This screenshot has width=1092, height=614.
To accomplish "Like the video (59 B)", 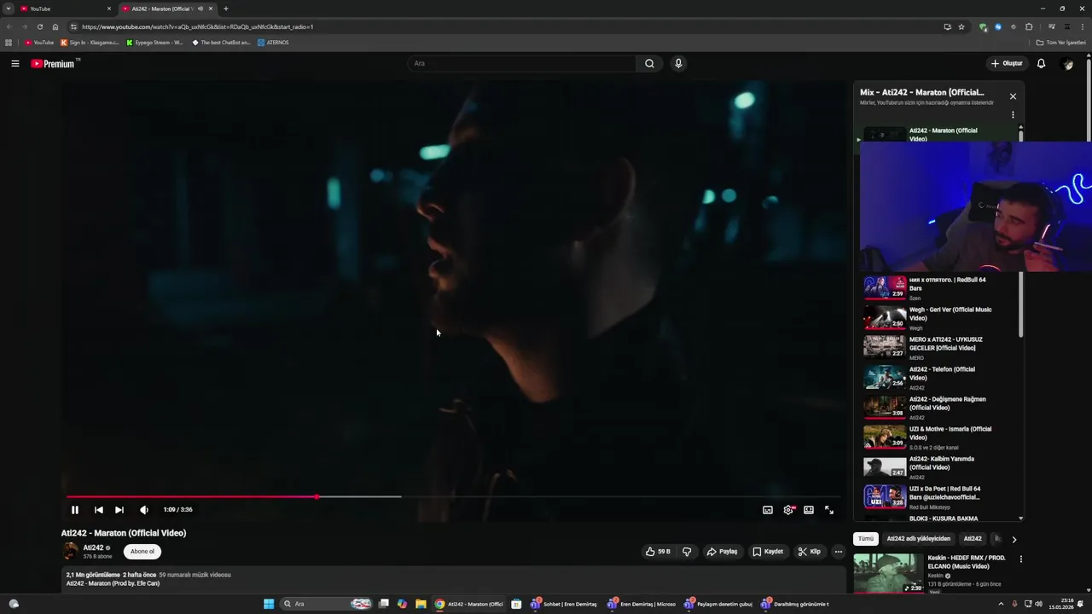I will [658, 552].
